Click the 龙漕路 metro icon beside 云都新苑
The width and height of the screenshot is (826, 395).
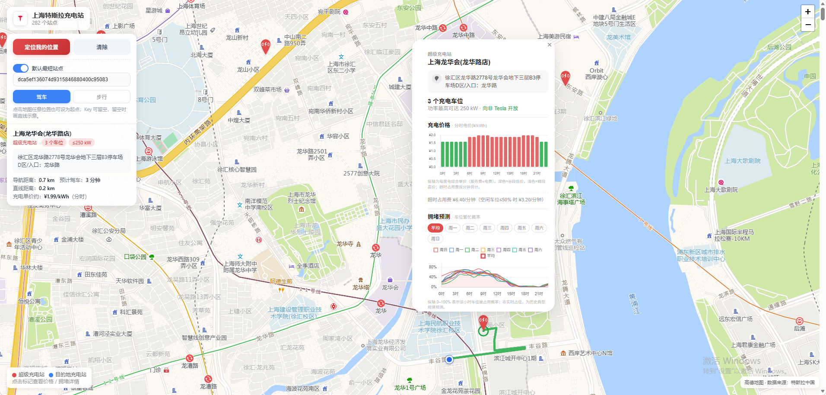coord(189,358)
